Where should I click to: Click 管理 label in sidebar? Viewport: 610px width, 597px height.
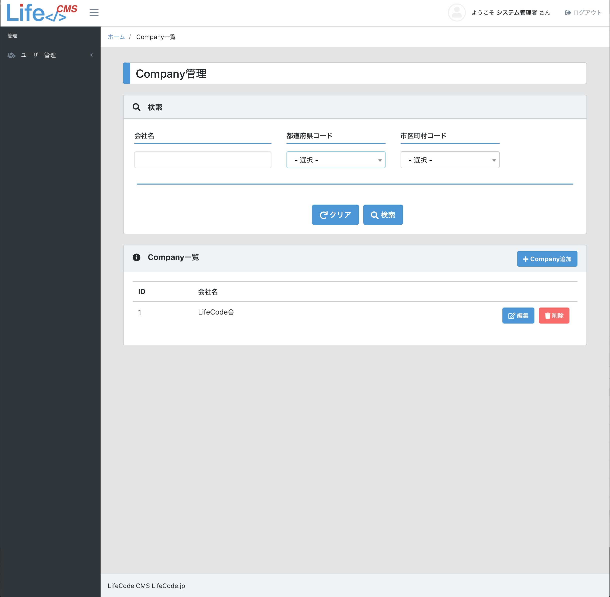click(13, 35)
